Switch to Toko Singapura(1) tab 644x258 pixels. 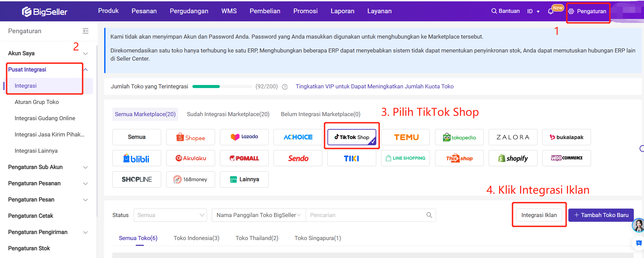click(318, 238)
